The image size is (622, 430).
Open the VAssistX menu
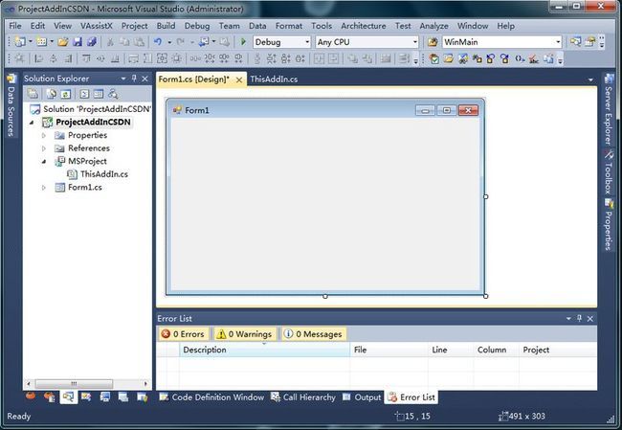click(97, 26)
